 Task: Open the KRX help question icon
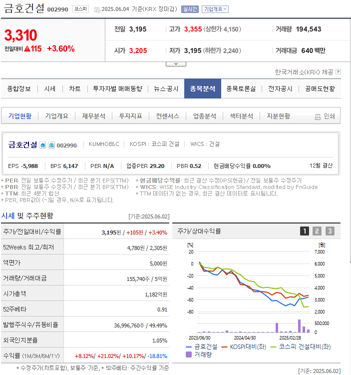[338, 71]
